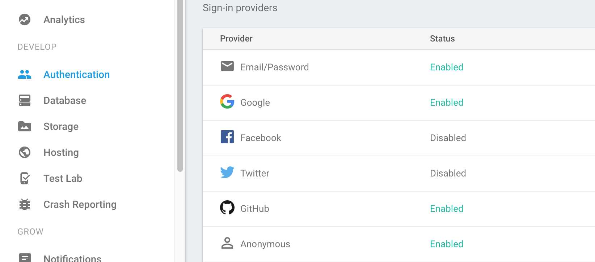Open the Hosting menu item
The height and width of the screenshot is (262, 595).
[61, 152]
